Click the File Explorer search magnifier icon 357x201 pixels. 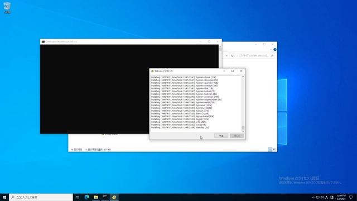pos(272,56)
